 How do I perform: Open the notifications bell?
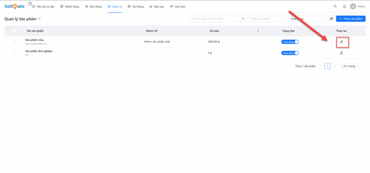[x=344, y=7]
